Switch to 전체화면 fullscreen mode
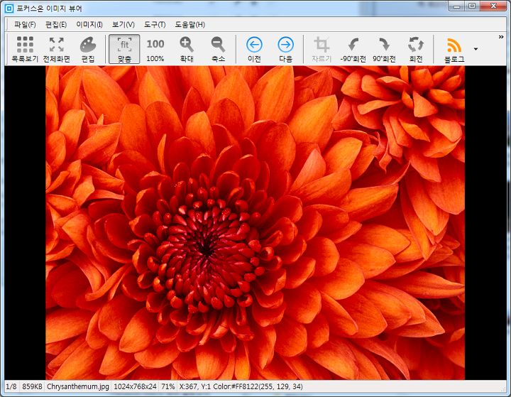This screenshot has width=511, height=397. tap(56, 49)
